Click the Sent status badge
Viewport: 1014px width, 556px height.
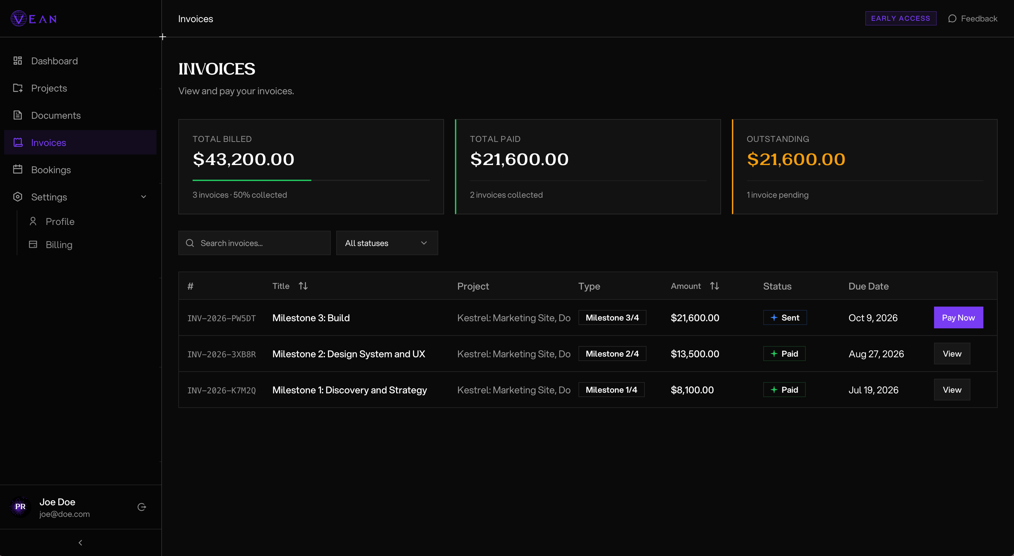(x=785, y=317)
